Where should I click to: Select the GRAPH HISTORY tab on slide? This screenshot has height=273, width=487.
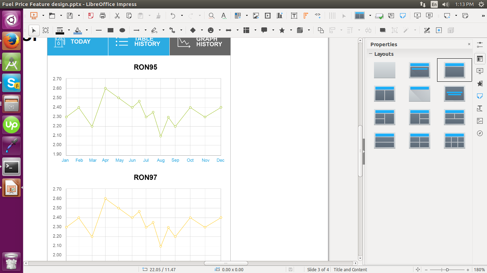tap(200, 46)
